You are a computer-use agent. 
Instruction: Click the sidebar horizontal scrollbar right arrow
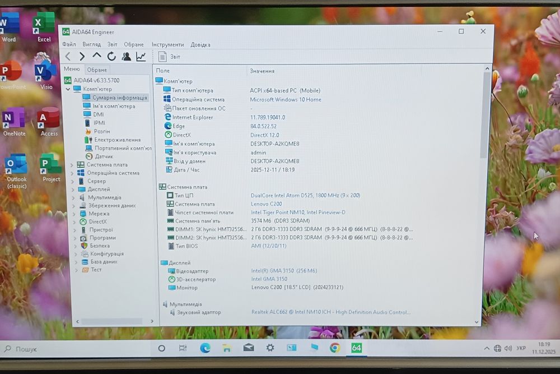(152, 321)
